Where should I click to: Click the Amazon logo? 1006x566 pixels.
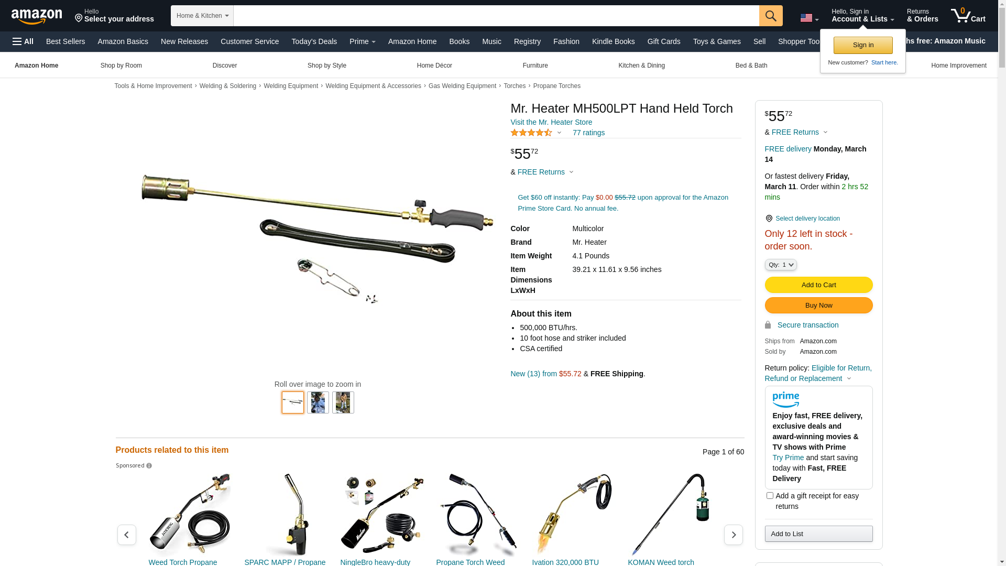click(37, 16)
